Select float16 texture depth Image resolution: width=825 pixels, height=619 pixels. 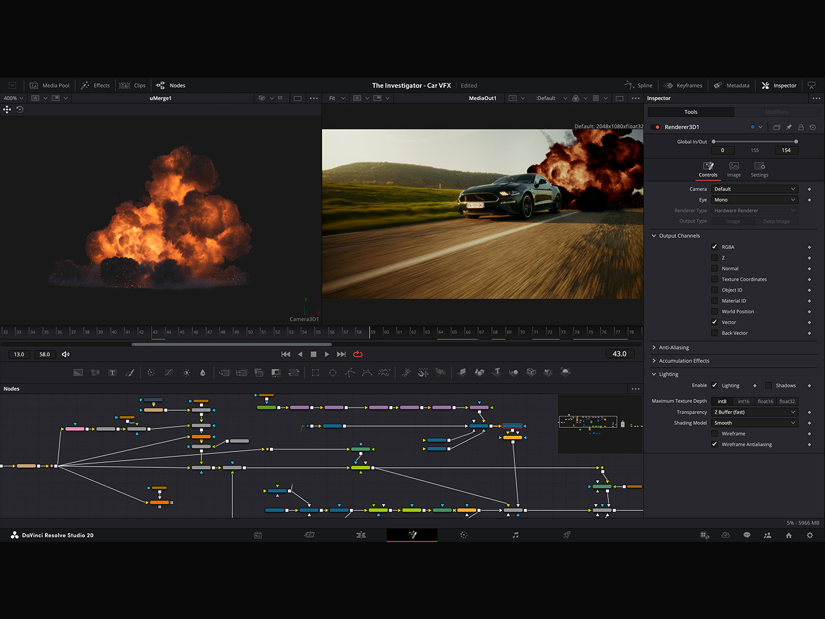[766, 401]
